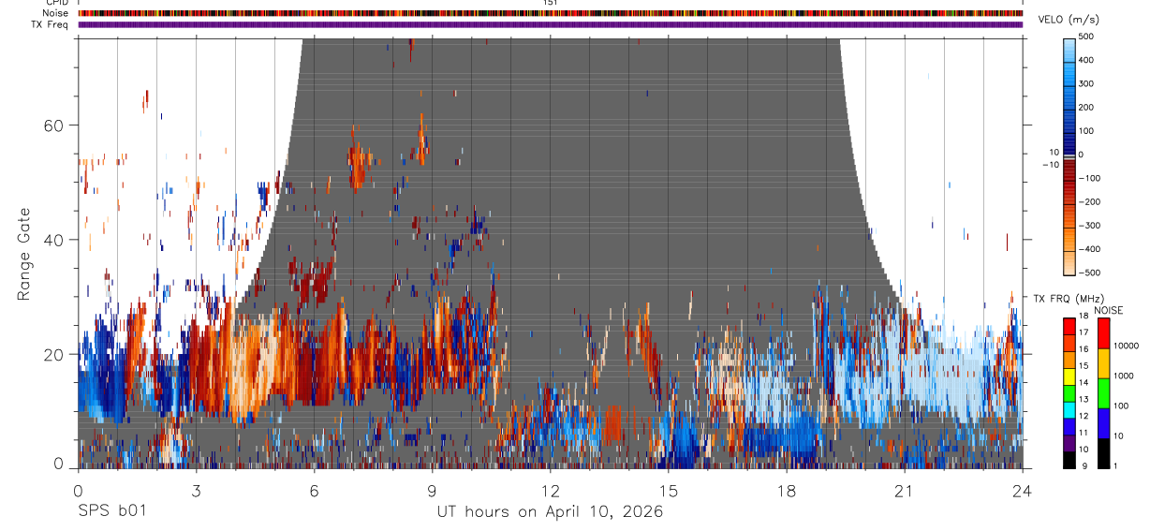Click the x-axis tick label '21'

pos(904,490)
